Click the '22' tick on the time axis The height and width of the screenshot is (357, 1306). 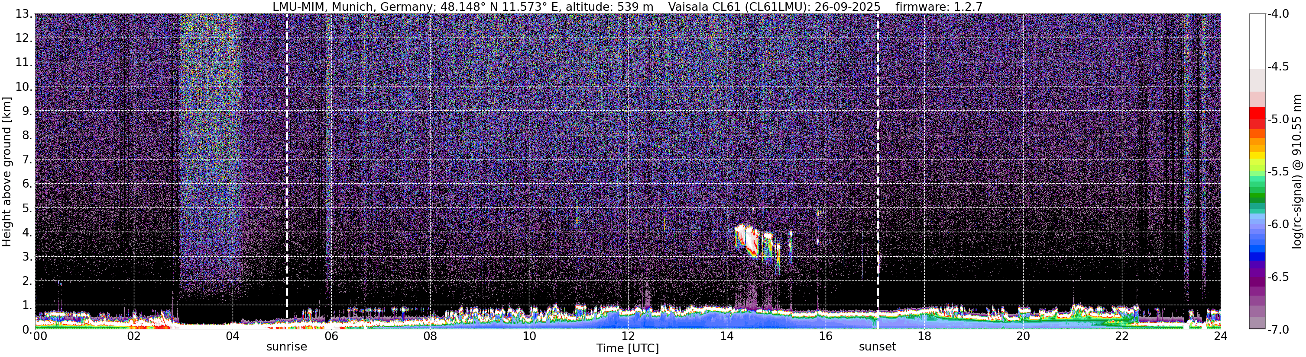(1122, 336)
